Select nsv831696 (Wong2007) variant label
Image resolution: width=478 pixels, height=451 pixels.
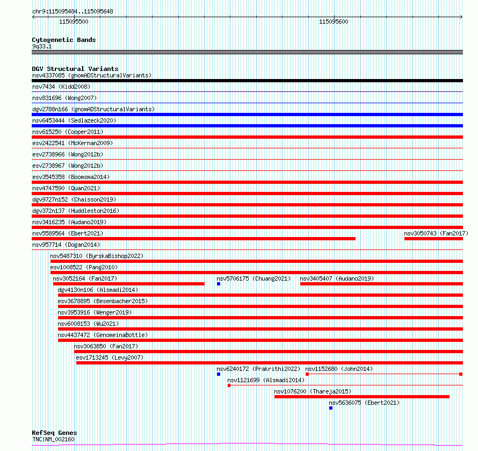tap(64, 98)
